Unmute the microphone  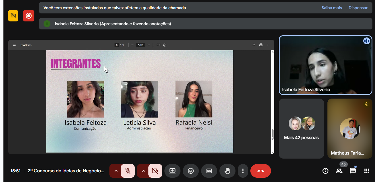(128, 171)
